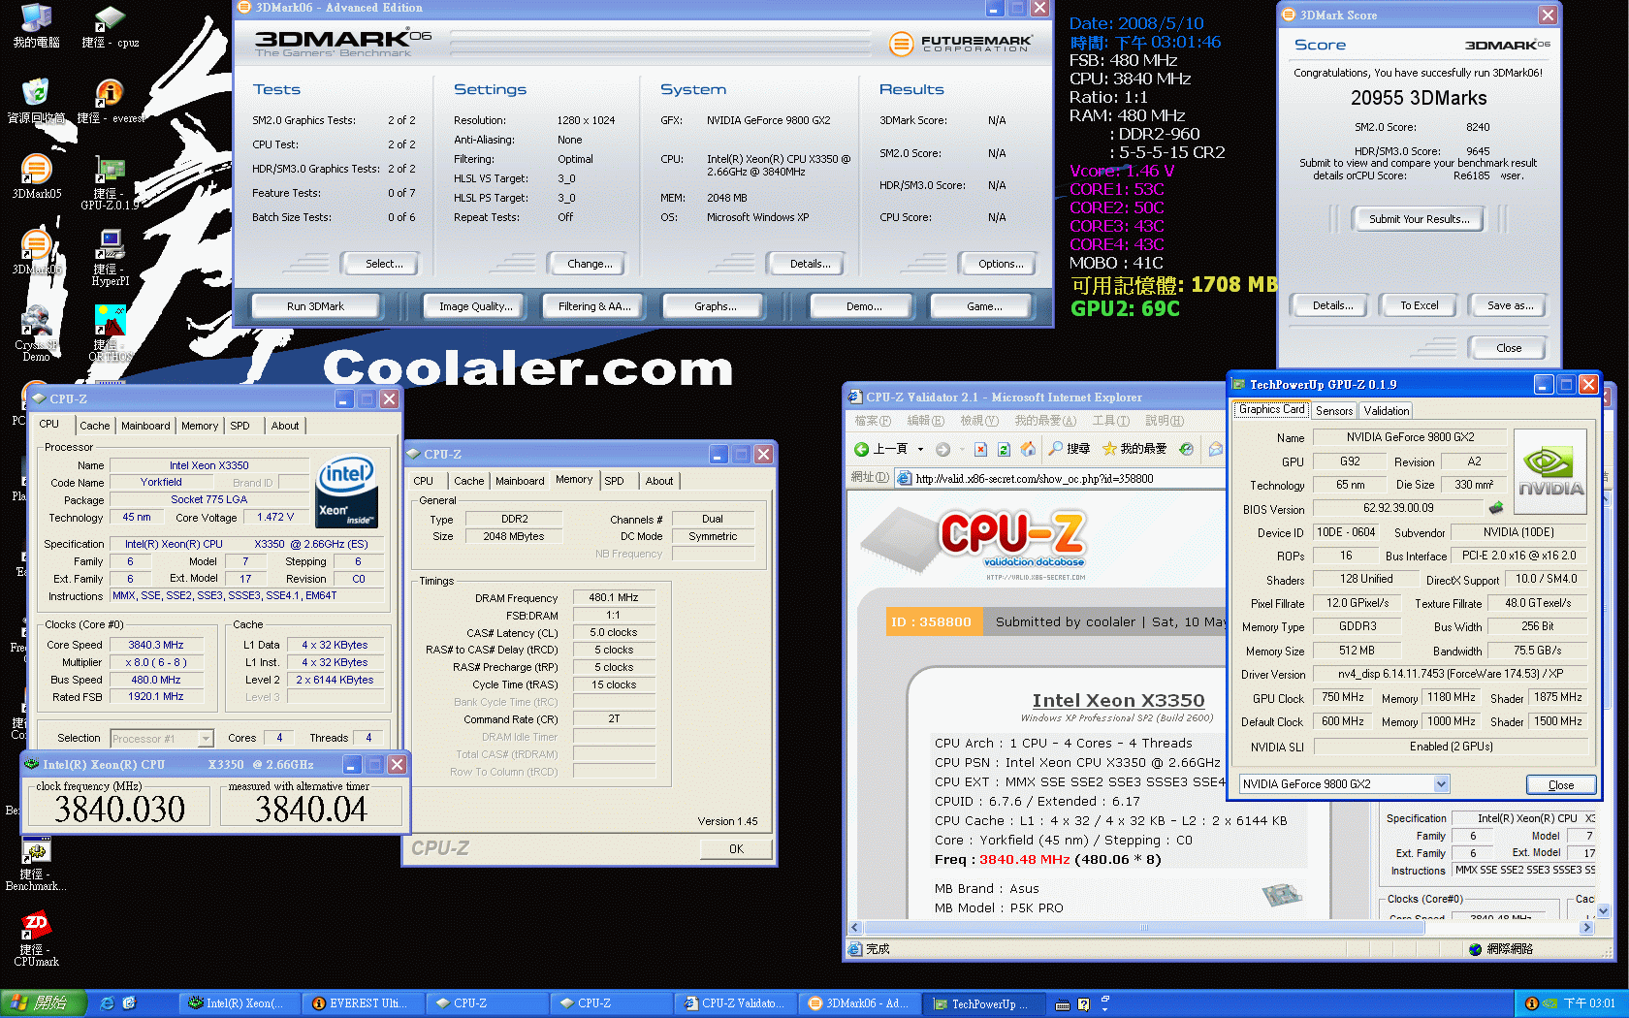Click Submit Your Results in 3DMark Score
Image resolution: width=1629 pixels, height=1018 pixels.
click(x=1419, y=219)
